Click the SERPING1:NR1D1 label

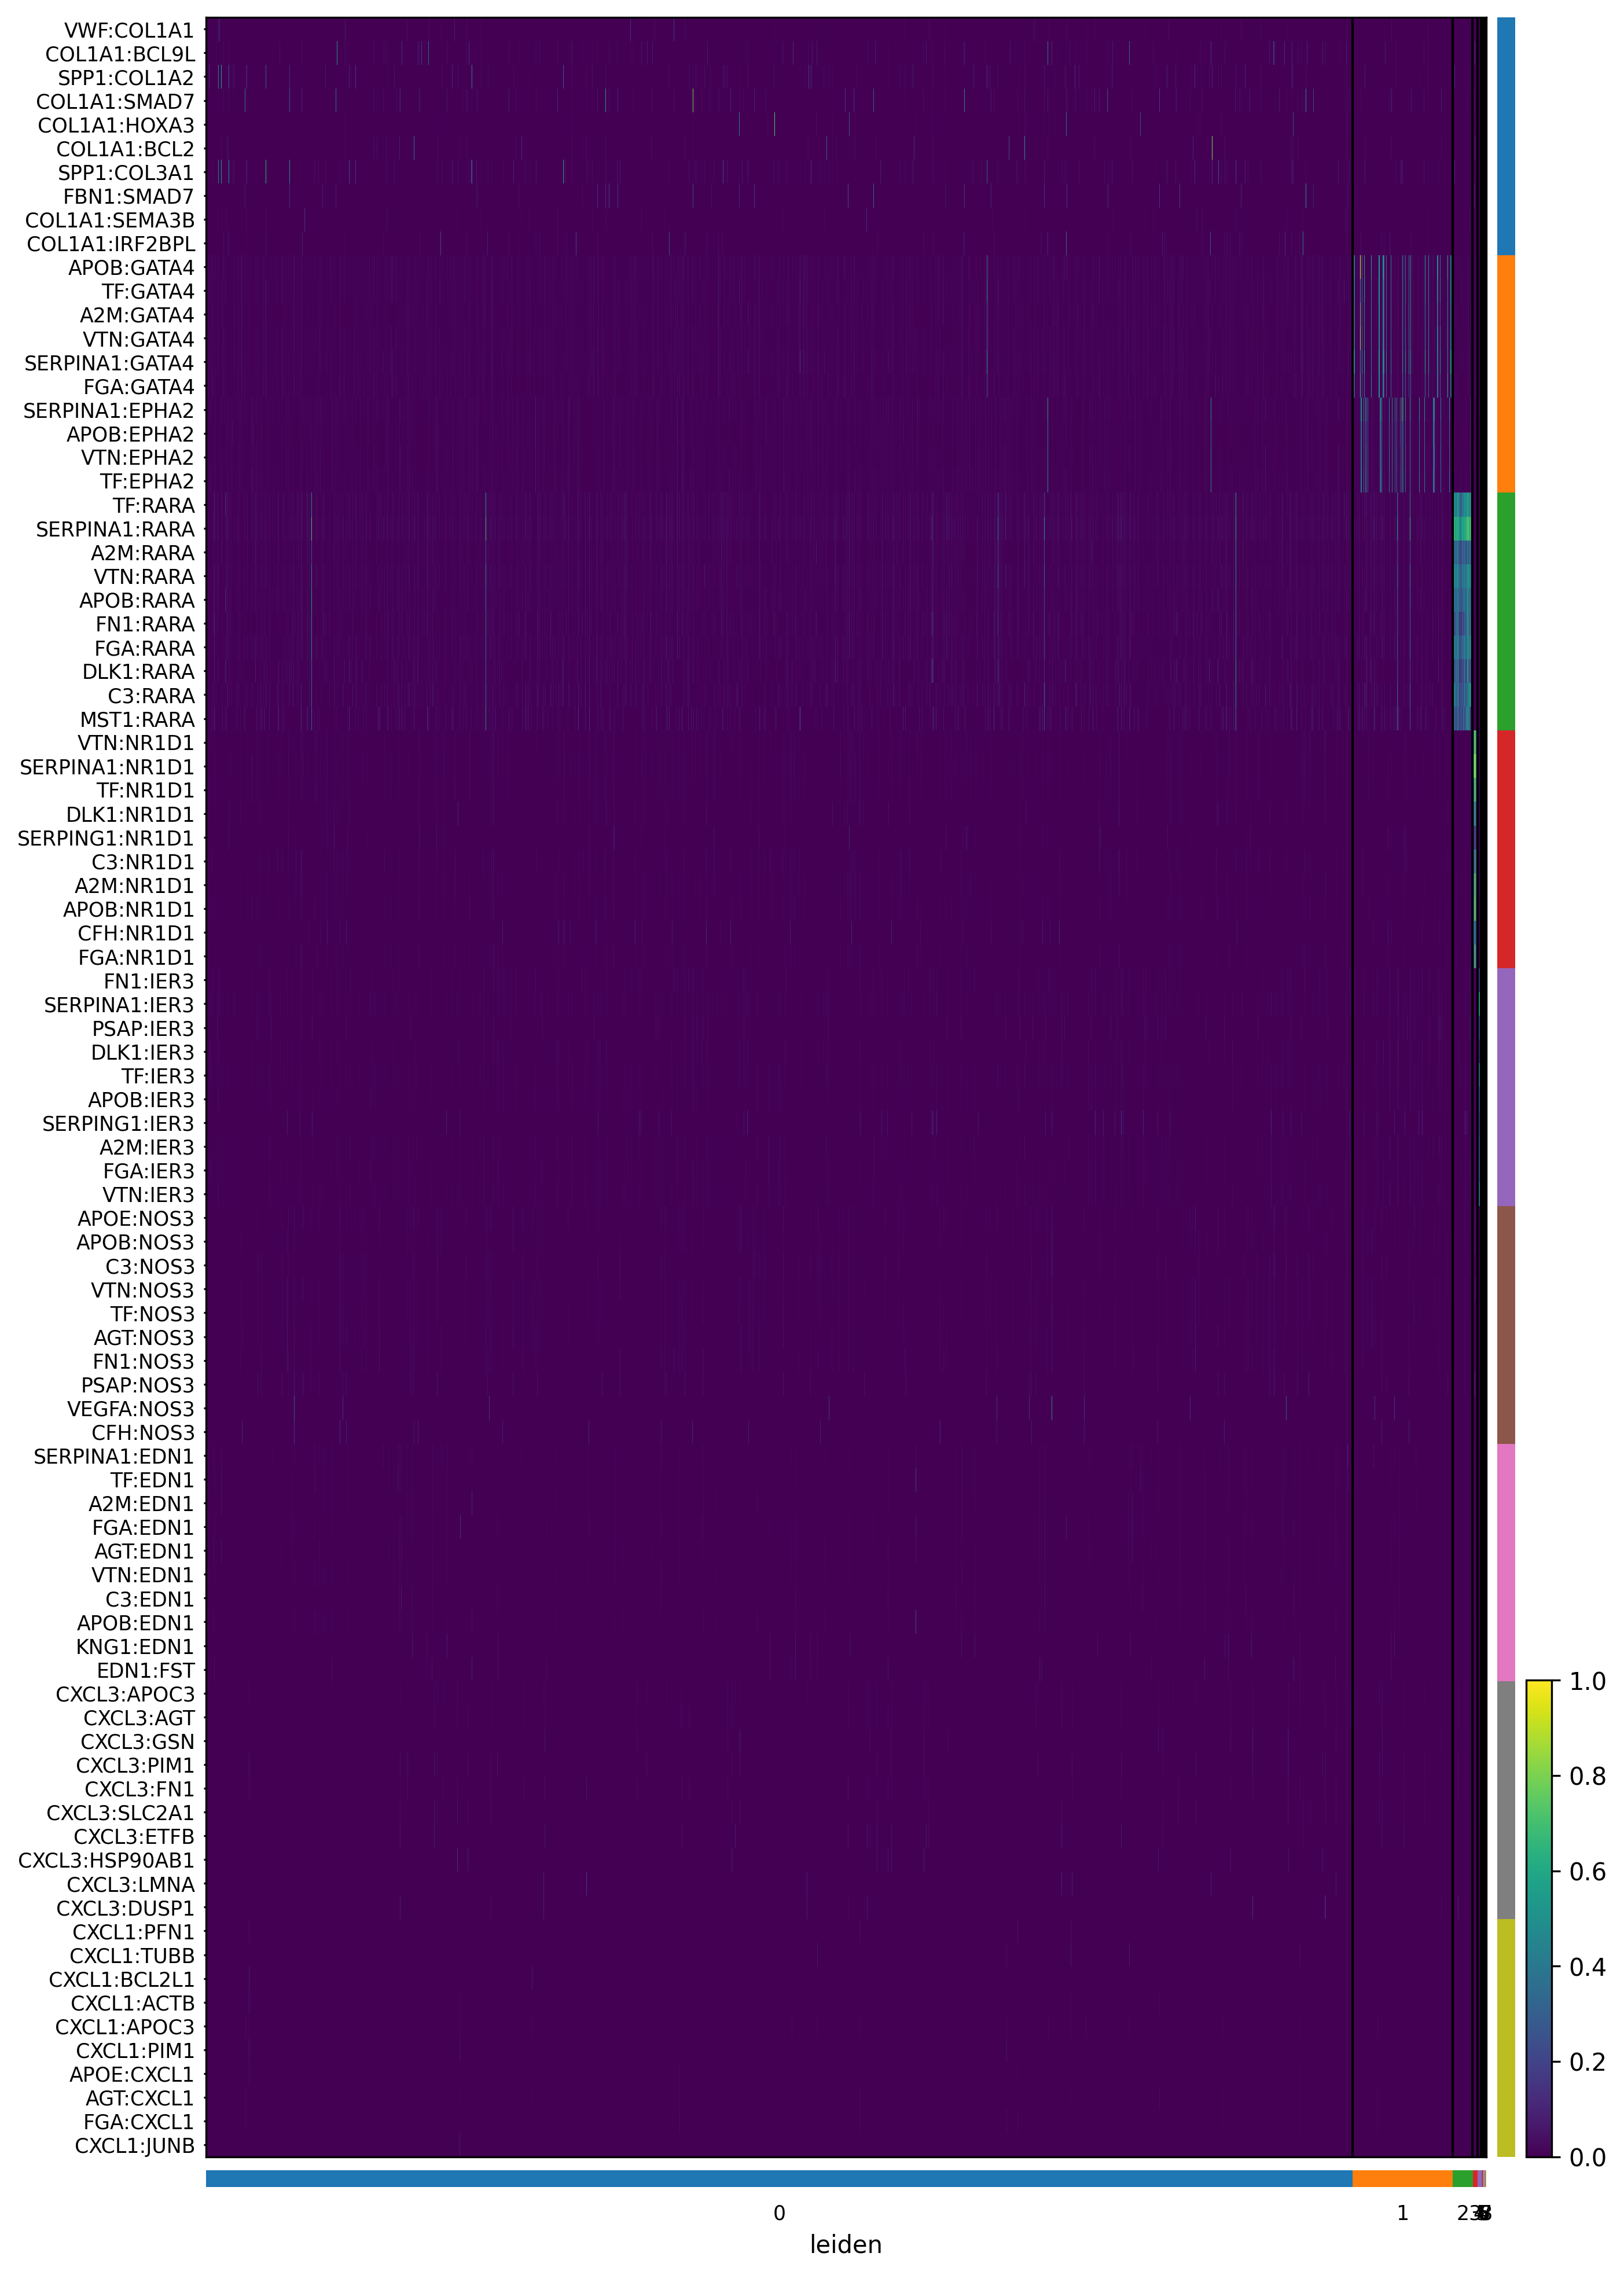tap(106, 838)
